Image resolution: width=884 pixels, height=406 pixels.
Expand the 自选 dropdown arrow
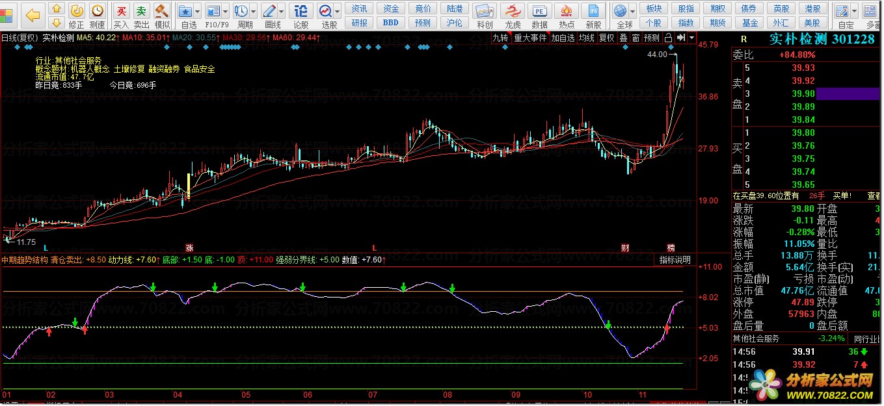(x=196, y=11)
